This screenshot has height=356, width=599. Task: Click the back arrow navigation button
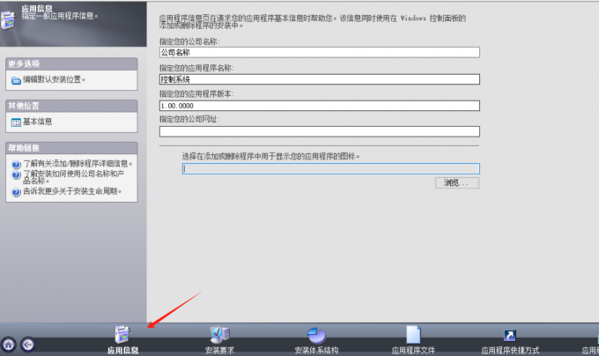click(28, 345)
